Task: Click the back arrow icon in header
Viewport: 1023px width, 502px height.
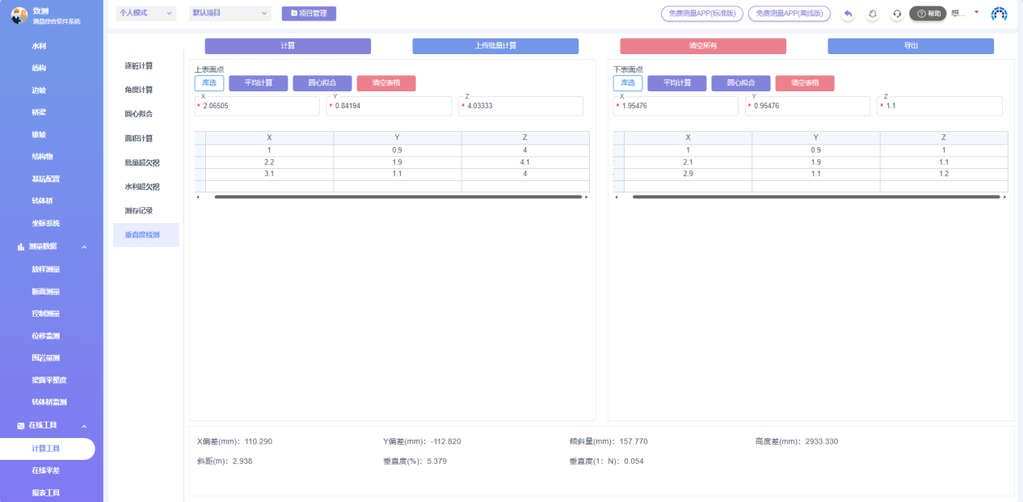Action: click(848, 14)
